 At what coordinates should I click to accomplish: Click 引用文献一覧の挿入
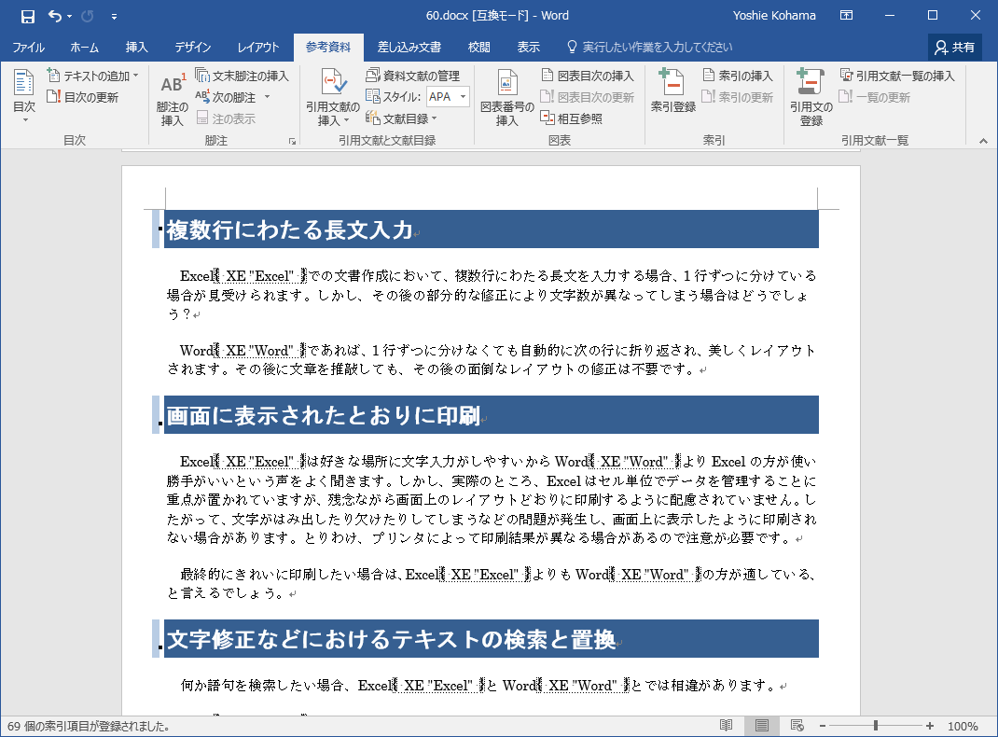click(897, 76)
